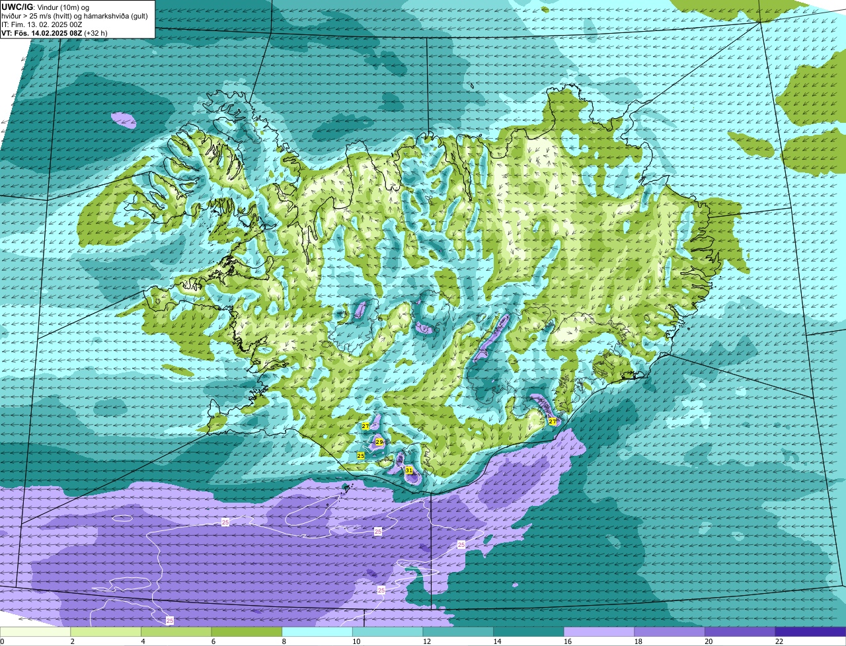
Task: Click the 0–2 m/s palest legend swatch
Action: (35, 631)
